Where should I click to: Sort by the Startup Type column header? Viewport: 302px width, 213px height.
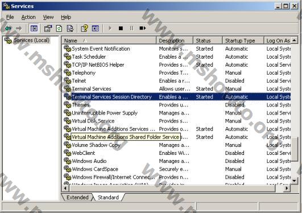[243, 40]
